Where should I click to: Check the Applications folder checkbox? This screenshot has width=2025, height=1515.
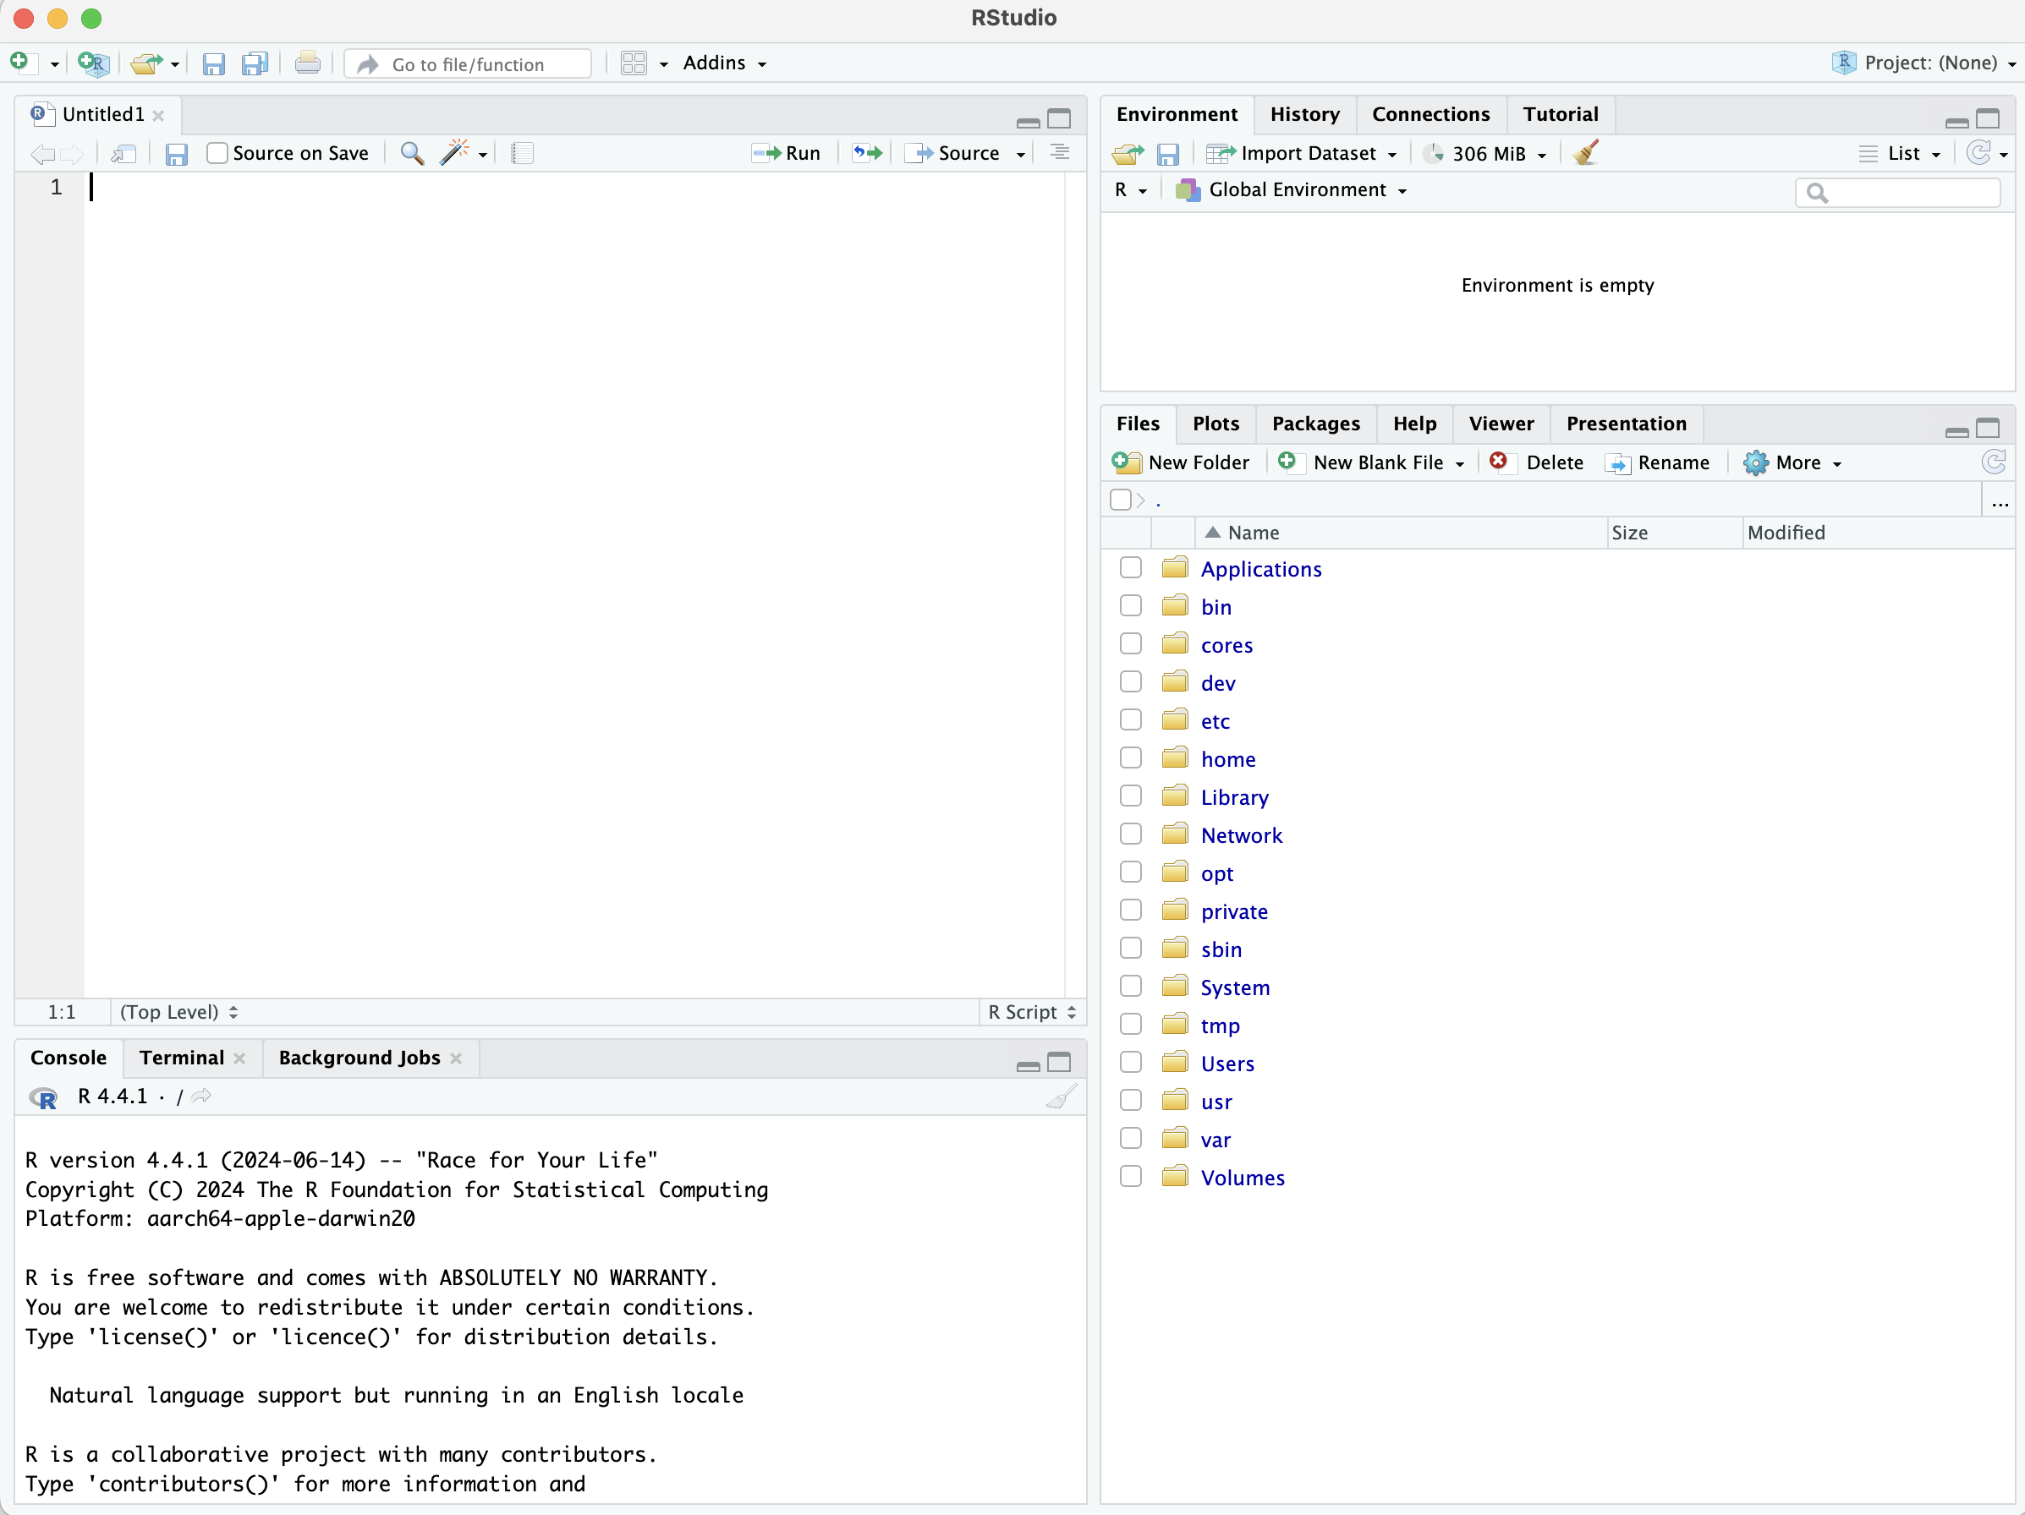[1131, 568]
